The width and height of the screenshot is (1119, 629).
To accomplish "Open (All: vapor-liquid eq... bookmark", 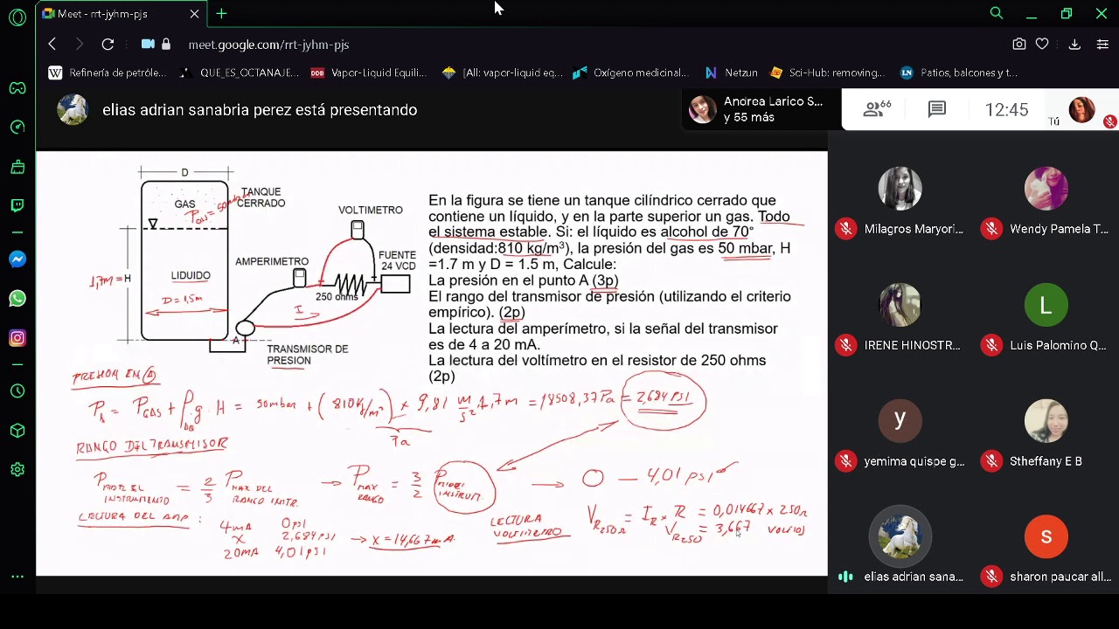I will (503, 73).
